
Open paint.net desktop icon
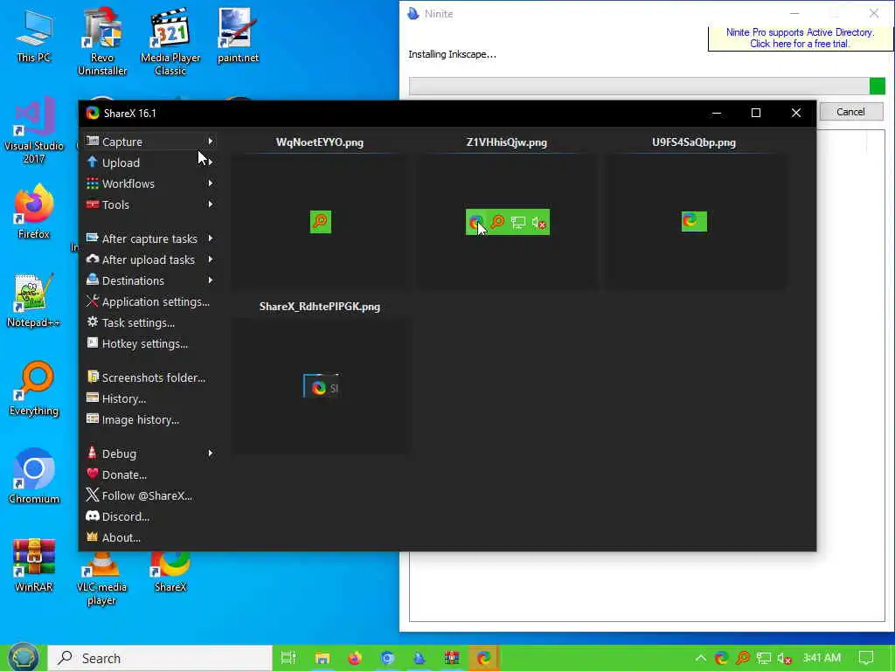tap(238, 34)
